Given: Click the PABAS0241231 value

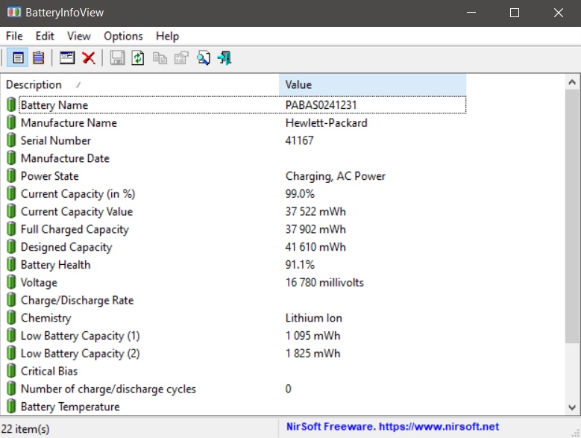Looking at the screenshot, I should pos(321,105).
